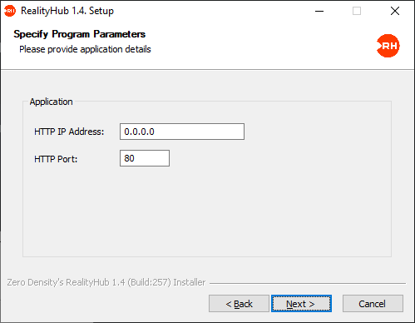
Task: Click the RealityHub 1.4. Setup title text
Action: 67,11
